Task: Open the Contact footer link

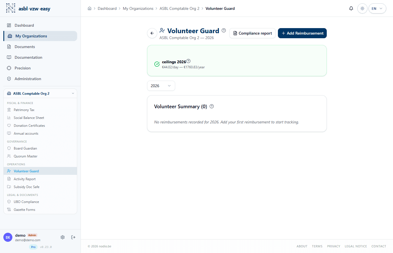Action: (379, 246)
